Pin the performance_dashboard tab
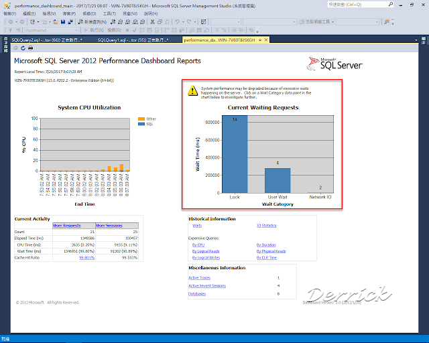This screenshot has width=429, height=343. (260, 40)
